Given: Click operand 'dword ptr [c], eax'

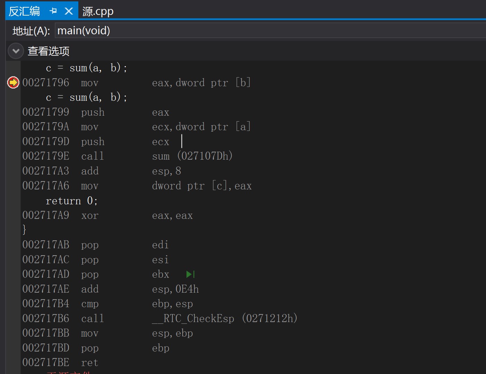Looking at the screenshot, I should coord(202,186).
